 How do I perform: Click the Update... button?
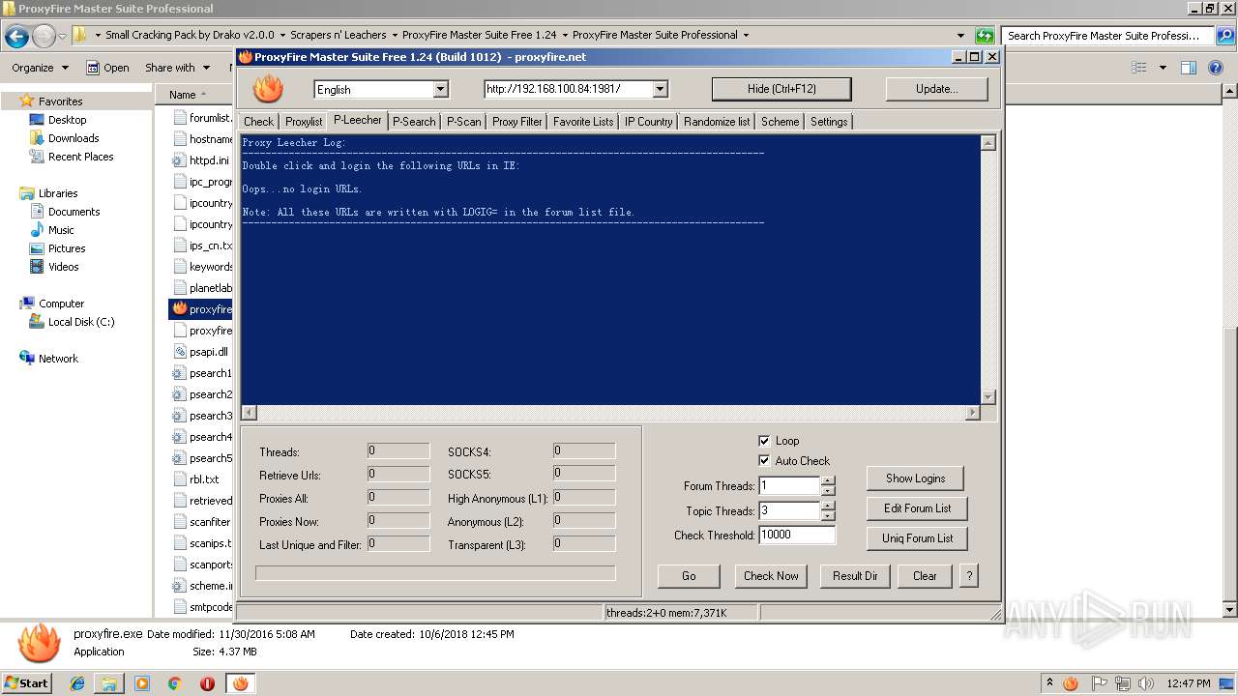(x=936, y=89)
